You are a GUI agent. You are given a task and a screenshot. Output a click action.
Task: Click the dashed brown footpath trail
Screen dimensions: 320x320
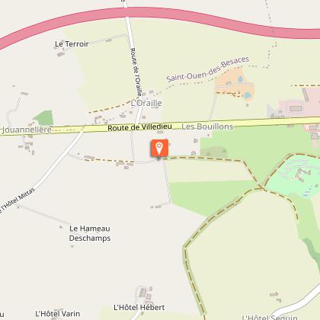pos(204,159)
